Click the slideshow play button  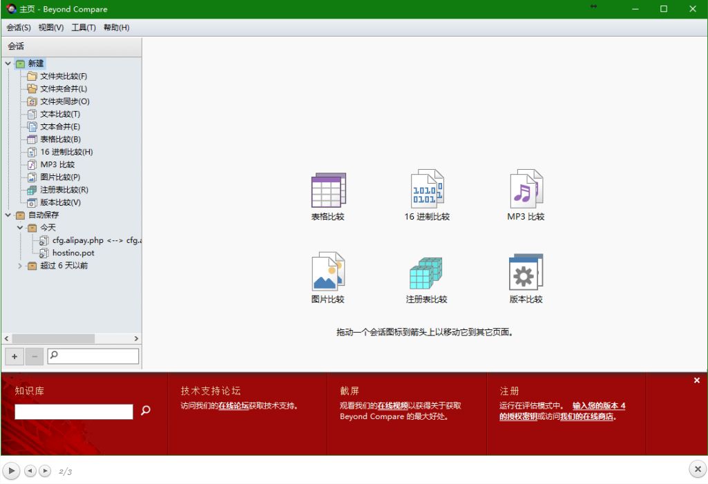11,471
